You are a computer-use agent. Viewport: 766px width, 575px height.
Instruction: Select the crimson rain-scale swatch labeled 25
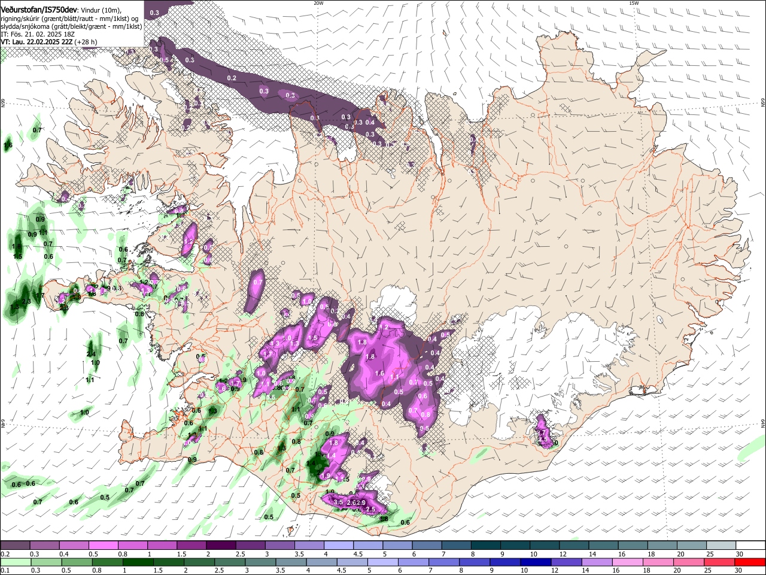(721, 562)
